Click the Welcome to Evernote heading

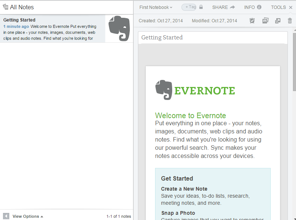190,116
